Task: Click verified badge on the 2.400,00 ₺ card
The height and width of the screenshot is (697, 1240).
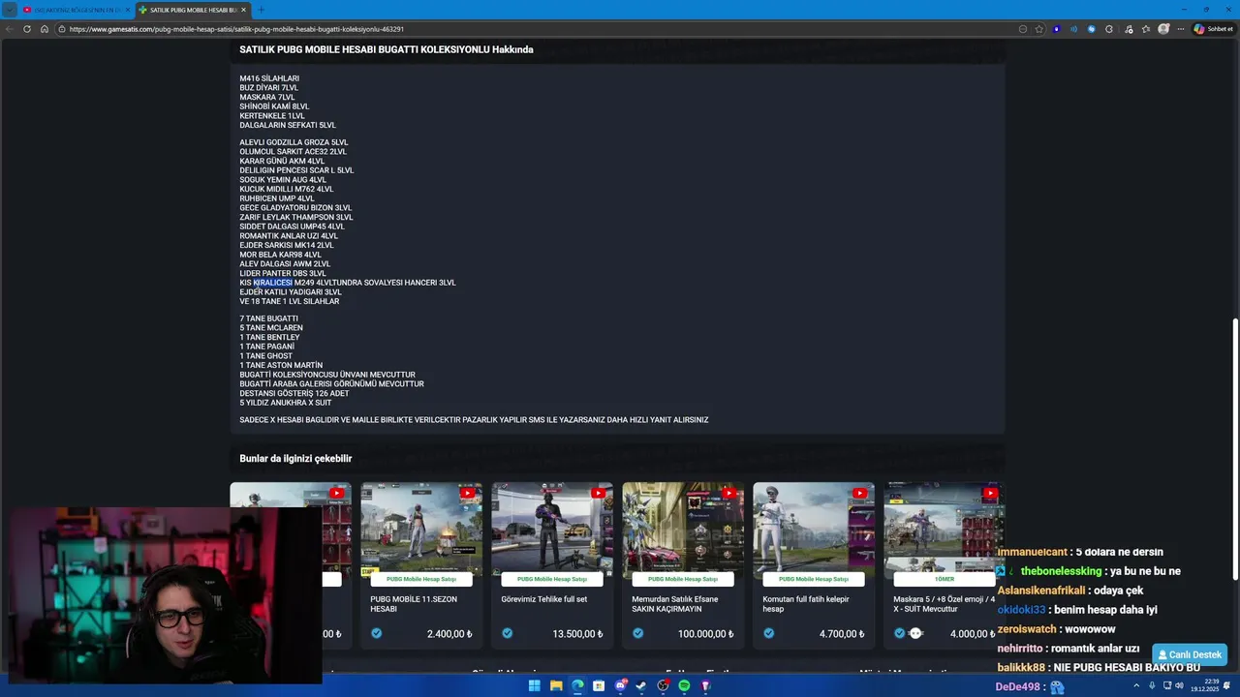Action: tap(376, 633)
